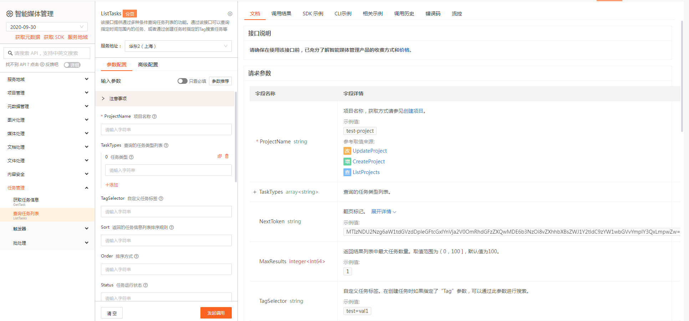Screen dimensions: 689x321
Task: Open the 价格 pricing link
Action: (x=404, y=50)
